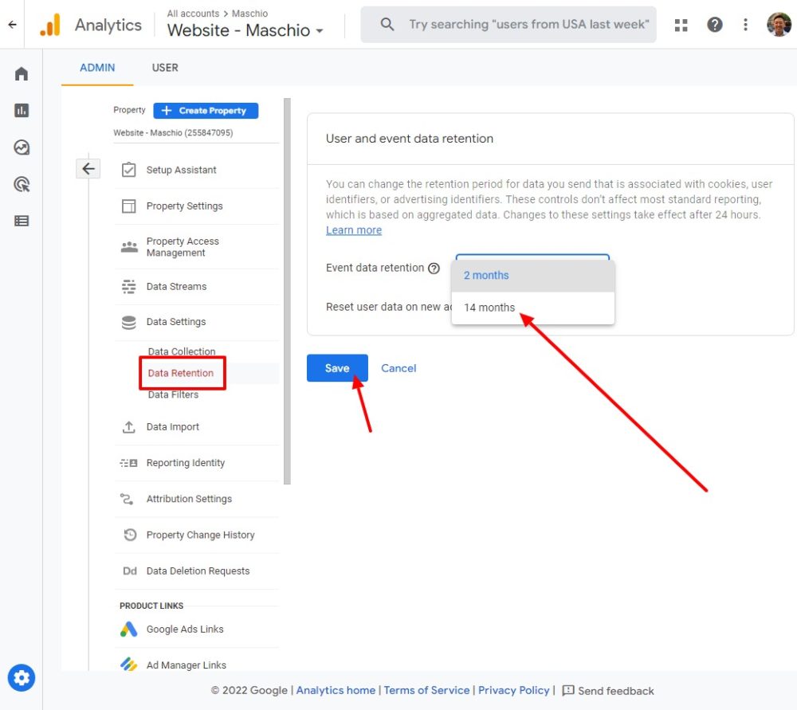Select the 14 months retention option
Viewport: 797px width, 710px height.
click(x=489, y=308)
